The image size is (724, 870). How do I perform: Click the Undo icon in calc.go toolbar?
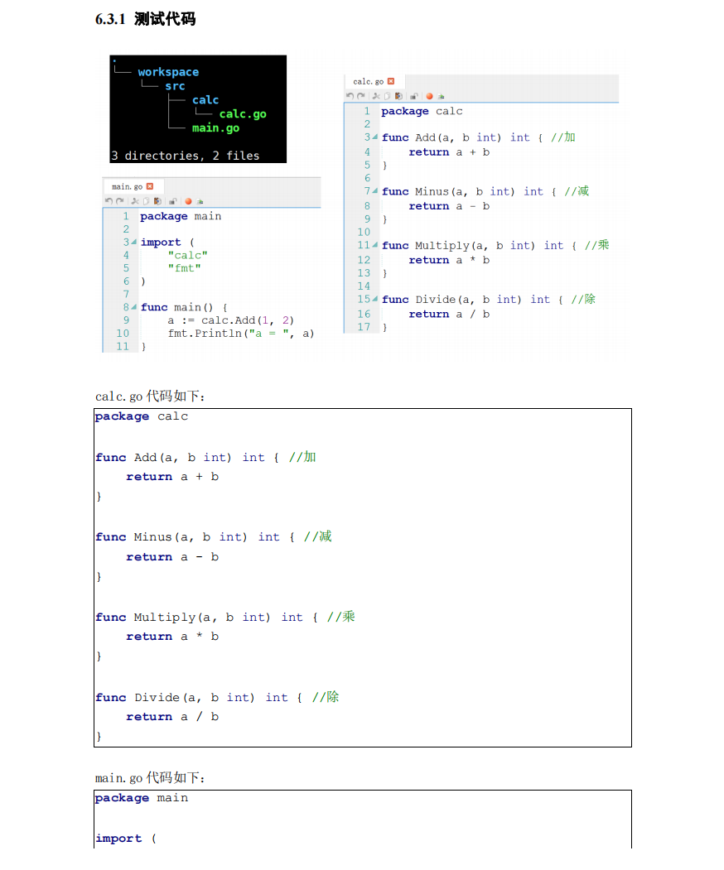coord(350,96)
